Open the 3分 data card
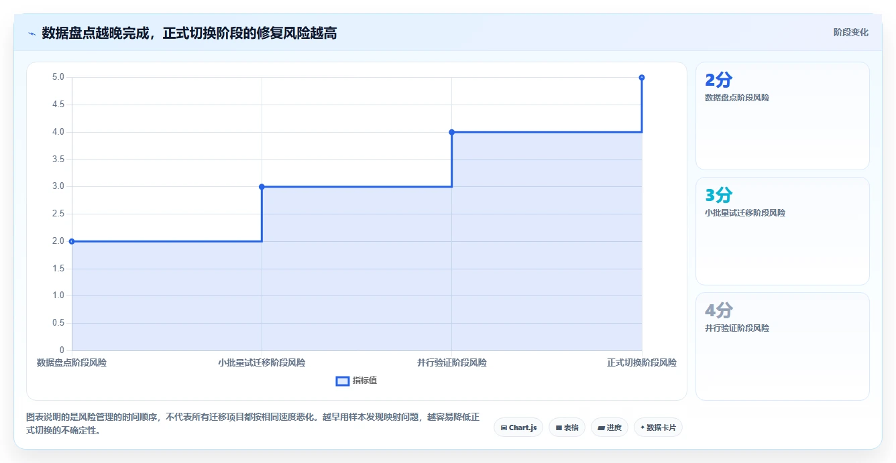Screen dimensions: 896x463 coord(783,231)
